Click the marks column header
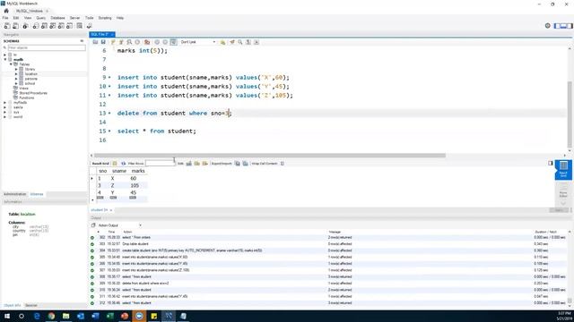 pos(138,171)
